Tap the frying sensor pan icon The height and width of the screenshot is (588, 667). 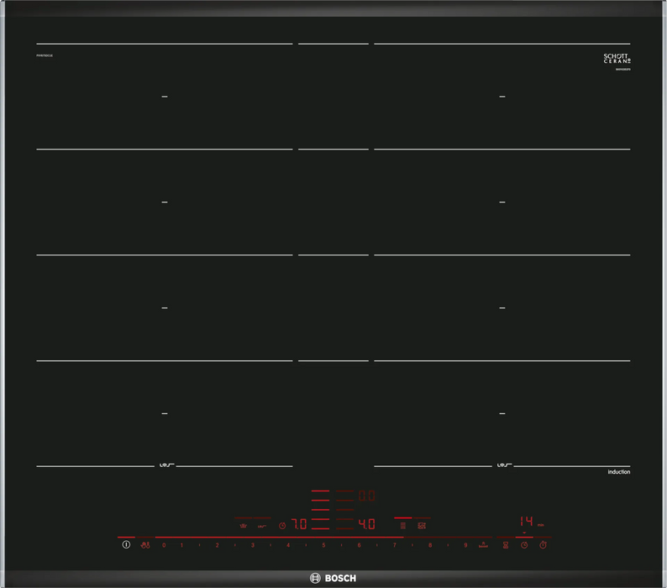tap(243, 526)
